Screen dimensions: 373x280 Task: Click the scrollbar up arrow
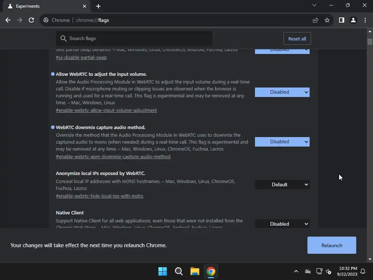click(x=370, y=31)
